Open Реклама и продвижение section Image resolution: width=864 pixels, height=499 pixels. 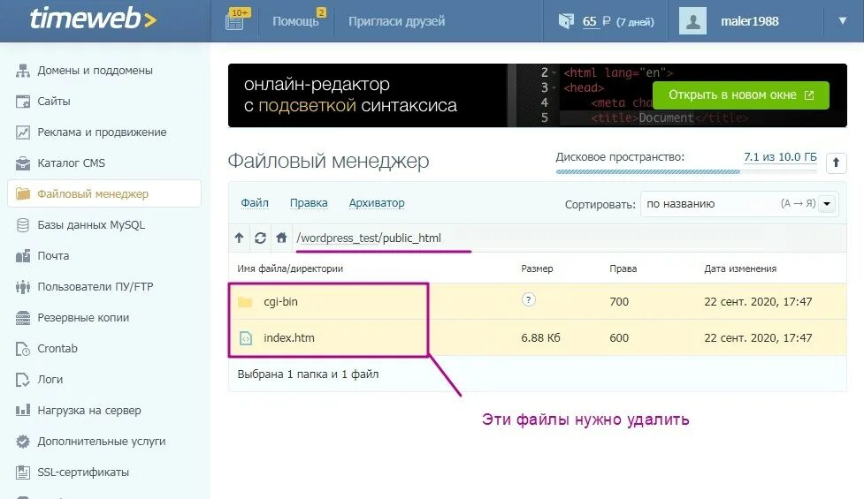point(102,132)
